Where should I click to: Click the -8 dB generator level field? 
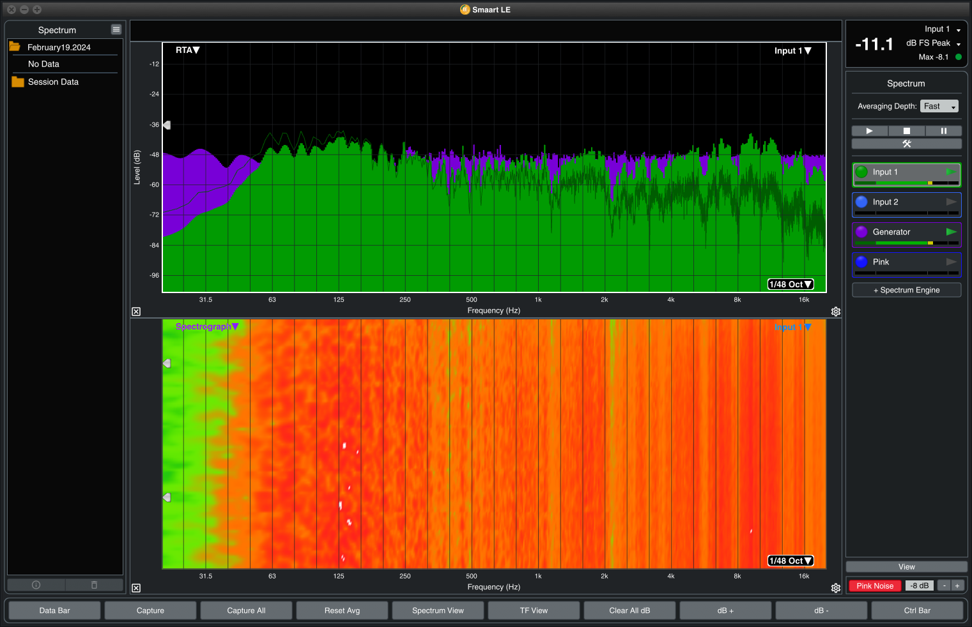pos(920,586)
